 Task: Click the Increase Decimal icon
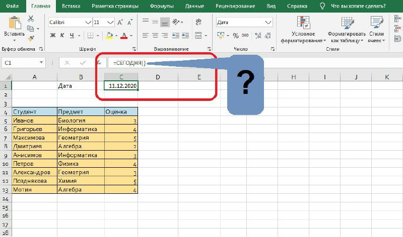(x=258, y=35)
